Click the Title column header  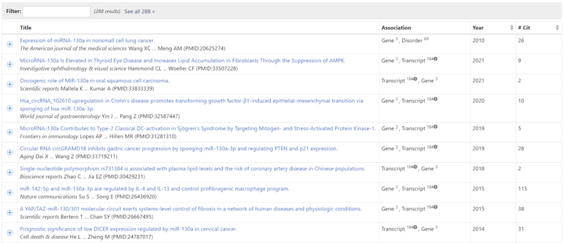click(x=25, y=28)
